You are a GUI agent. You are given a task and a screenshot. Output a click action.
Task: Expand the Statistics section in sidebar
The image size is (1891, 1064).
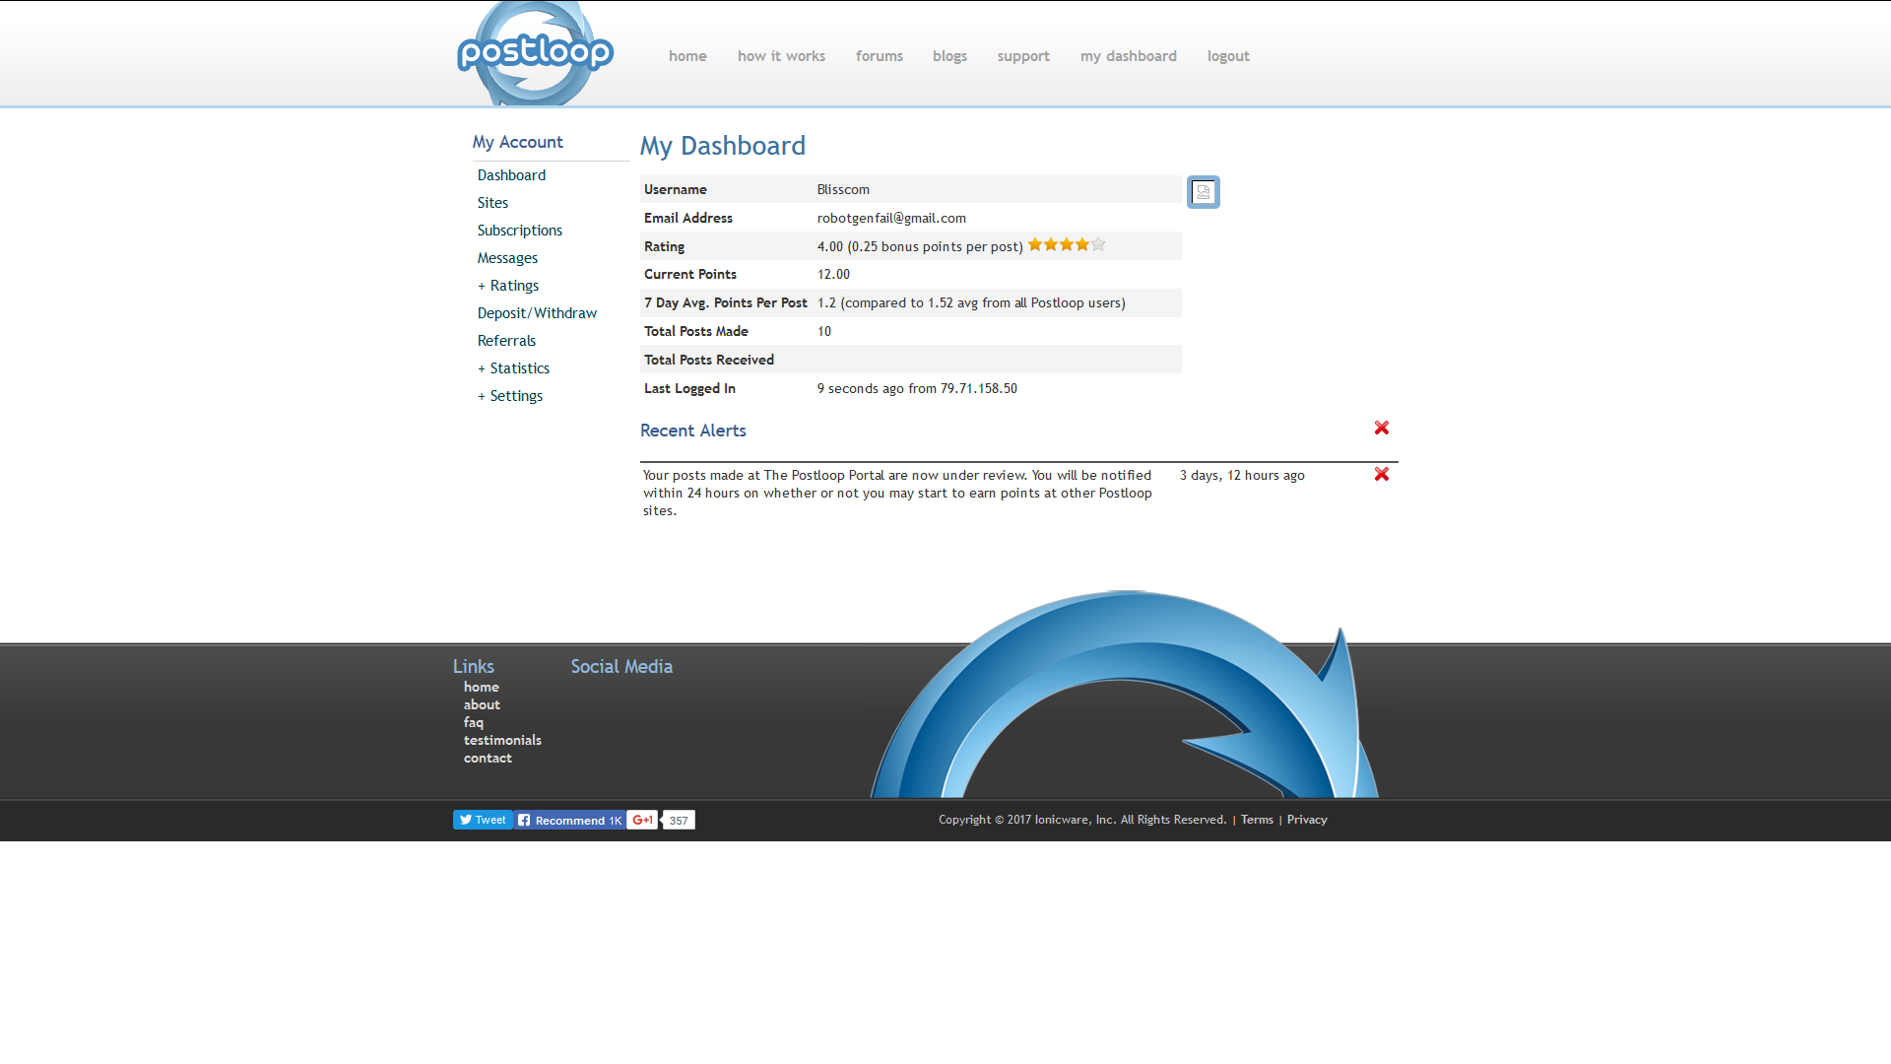tap(513, 368)
